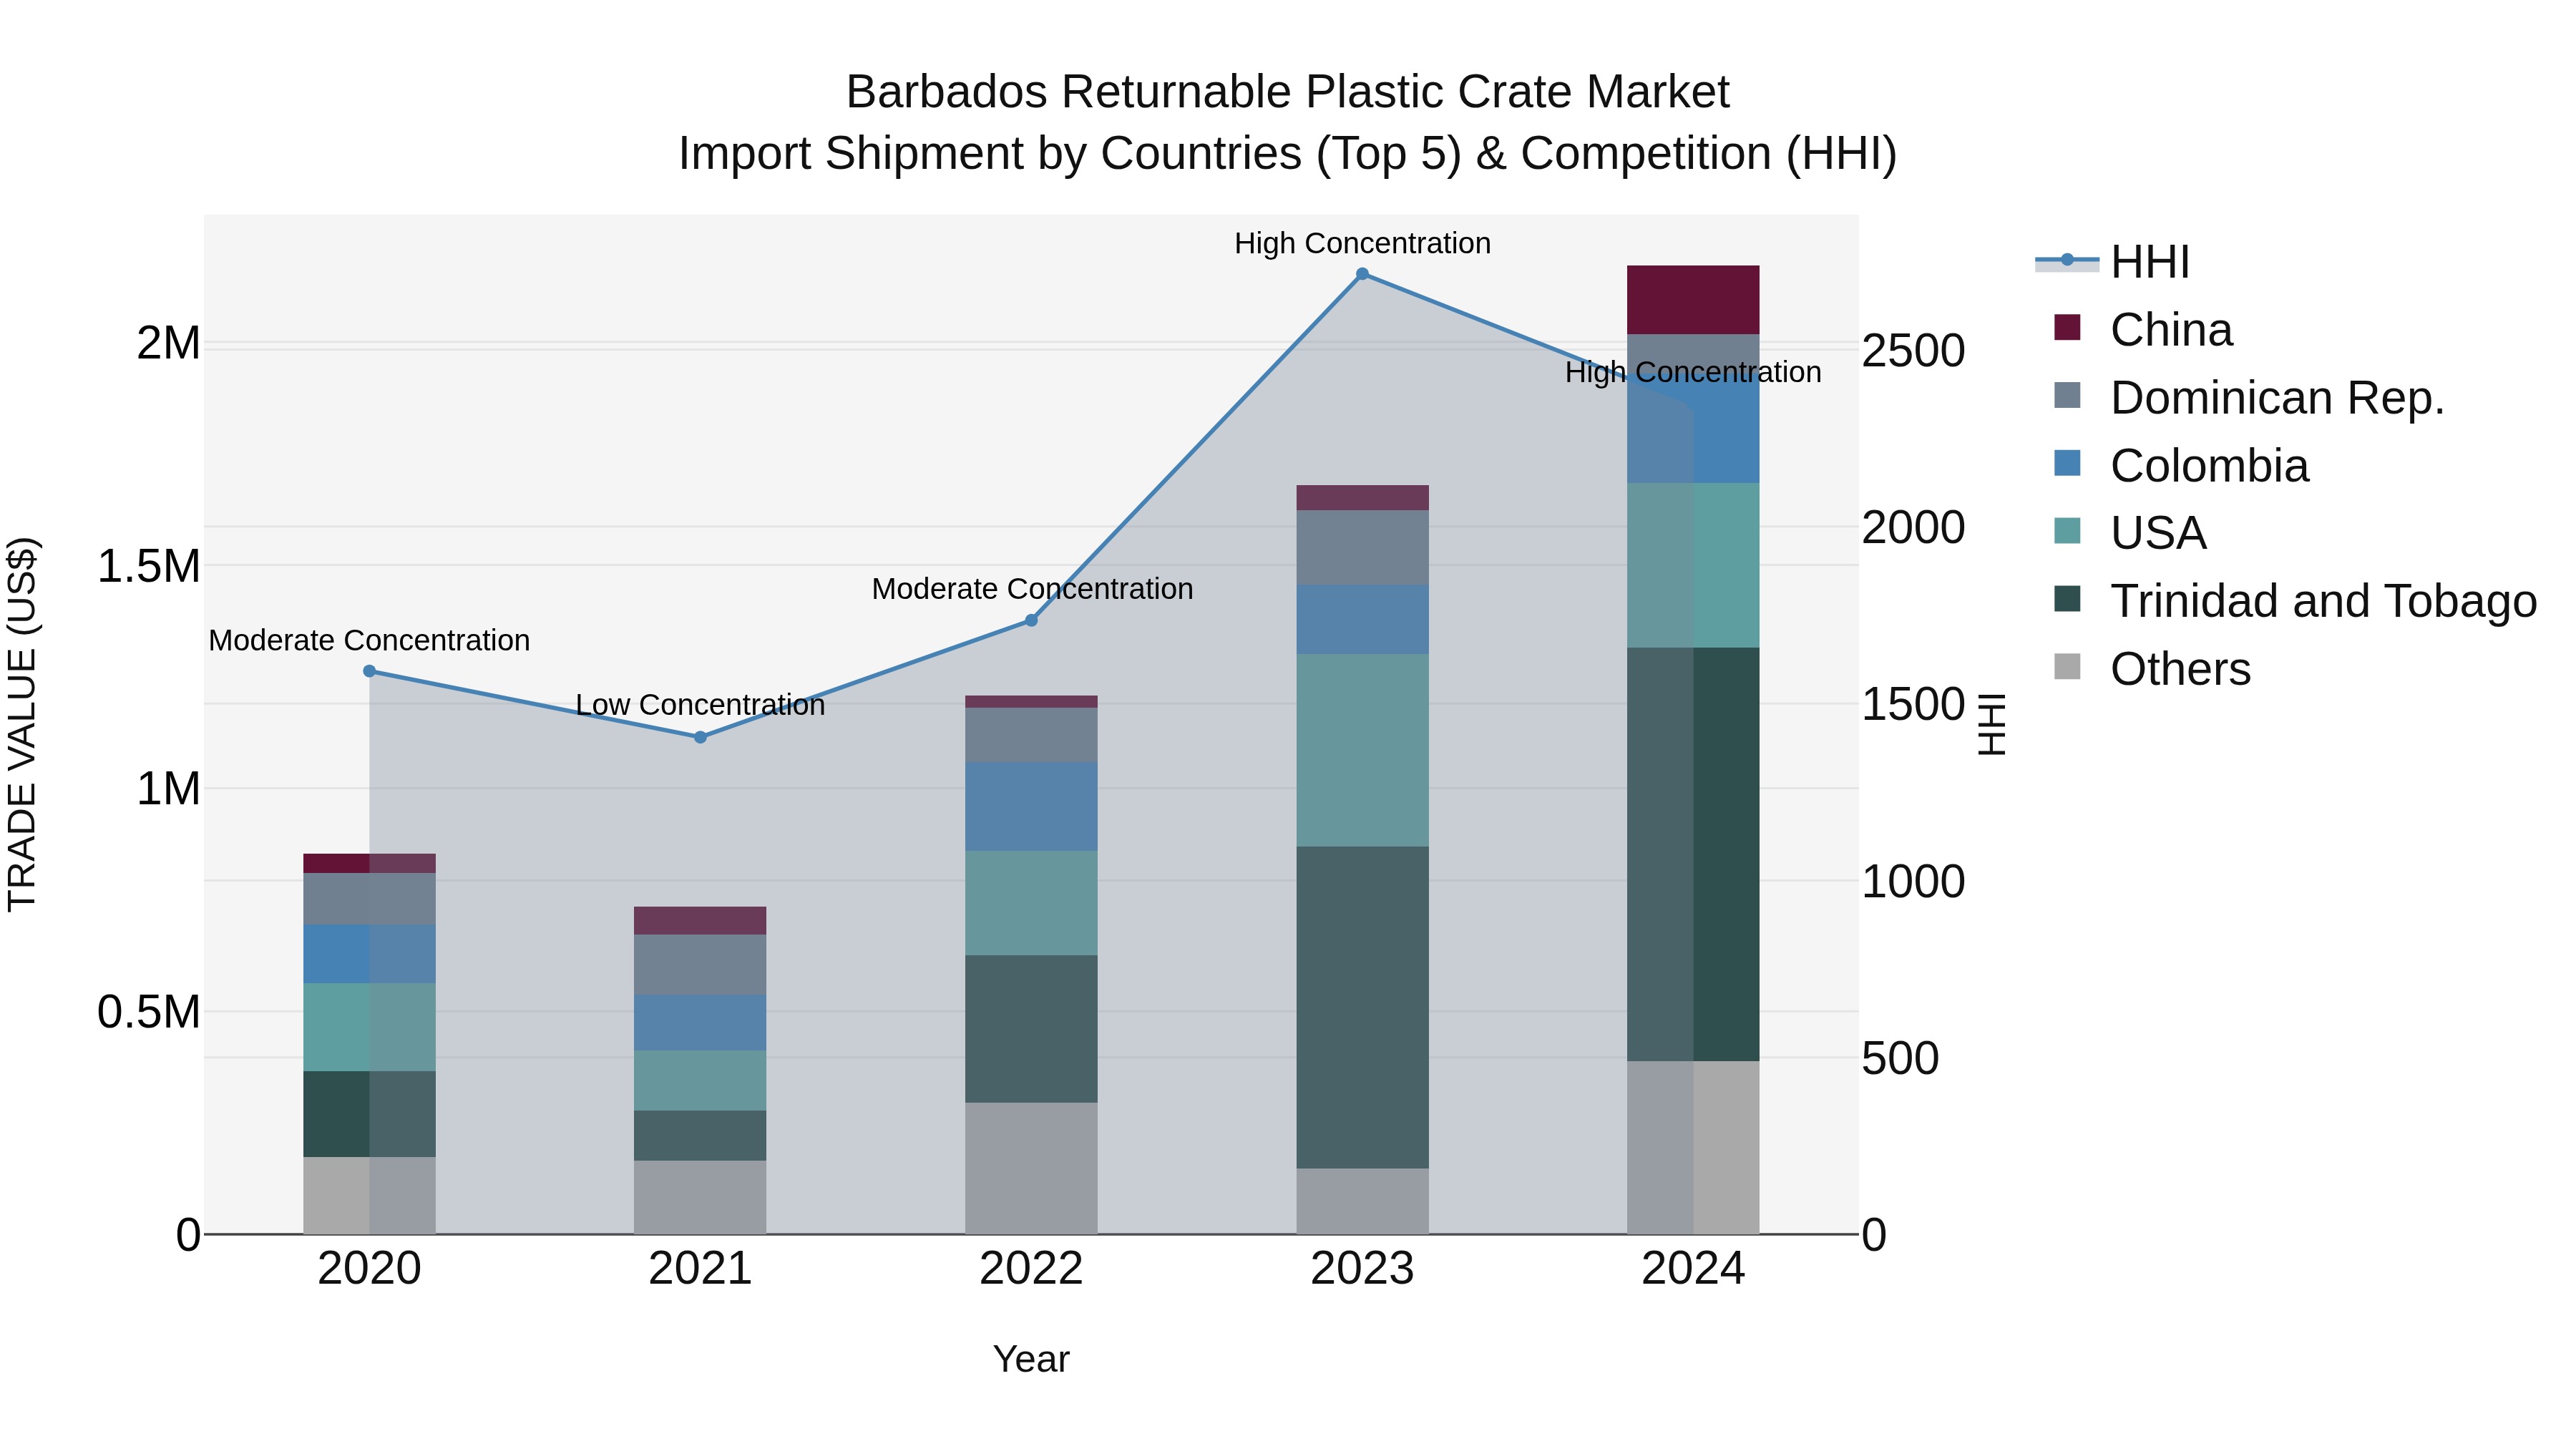The image size is (2576, 1449).
Task: Click the HHI peak marker for 2023
Action: click(x=1362, y=274)
